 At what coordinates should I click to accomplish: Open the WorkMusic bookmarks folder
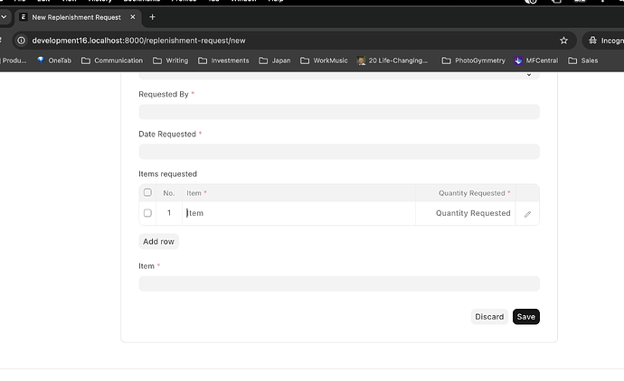(324, 60)
